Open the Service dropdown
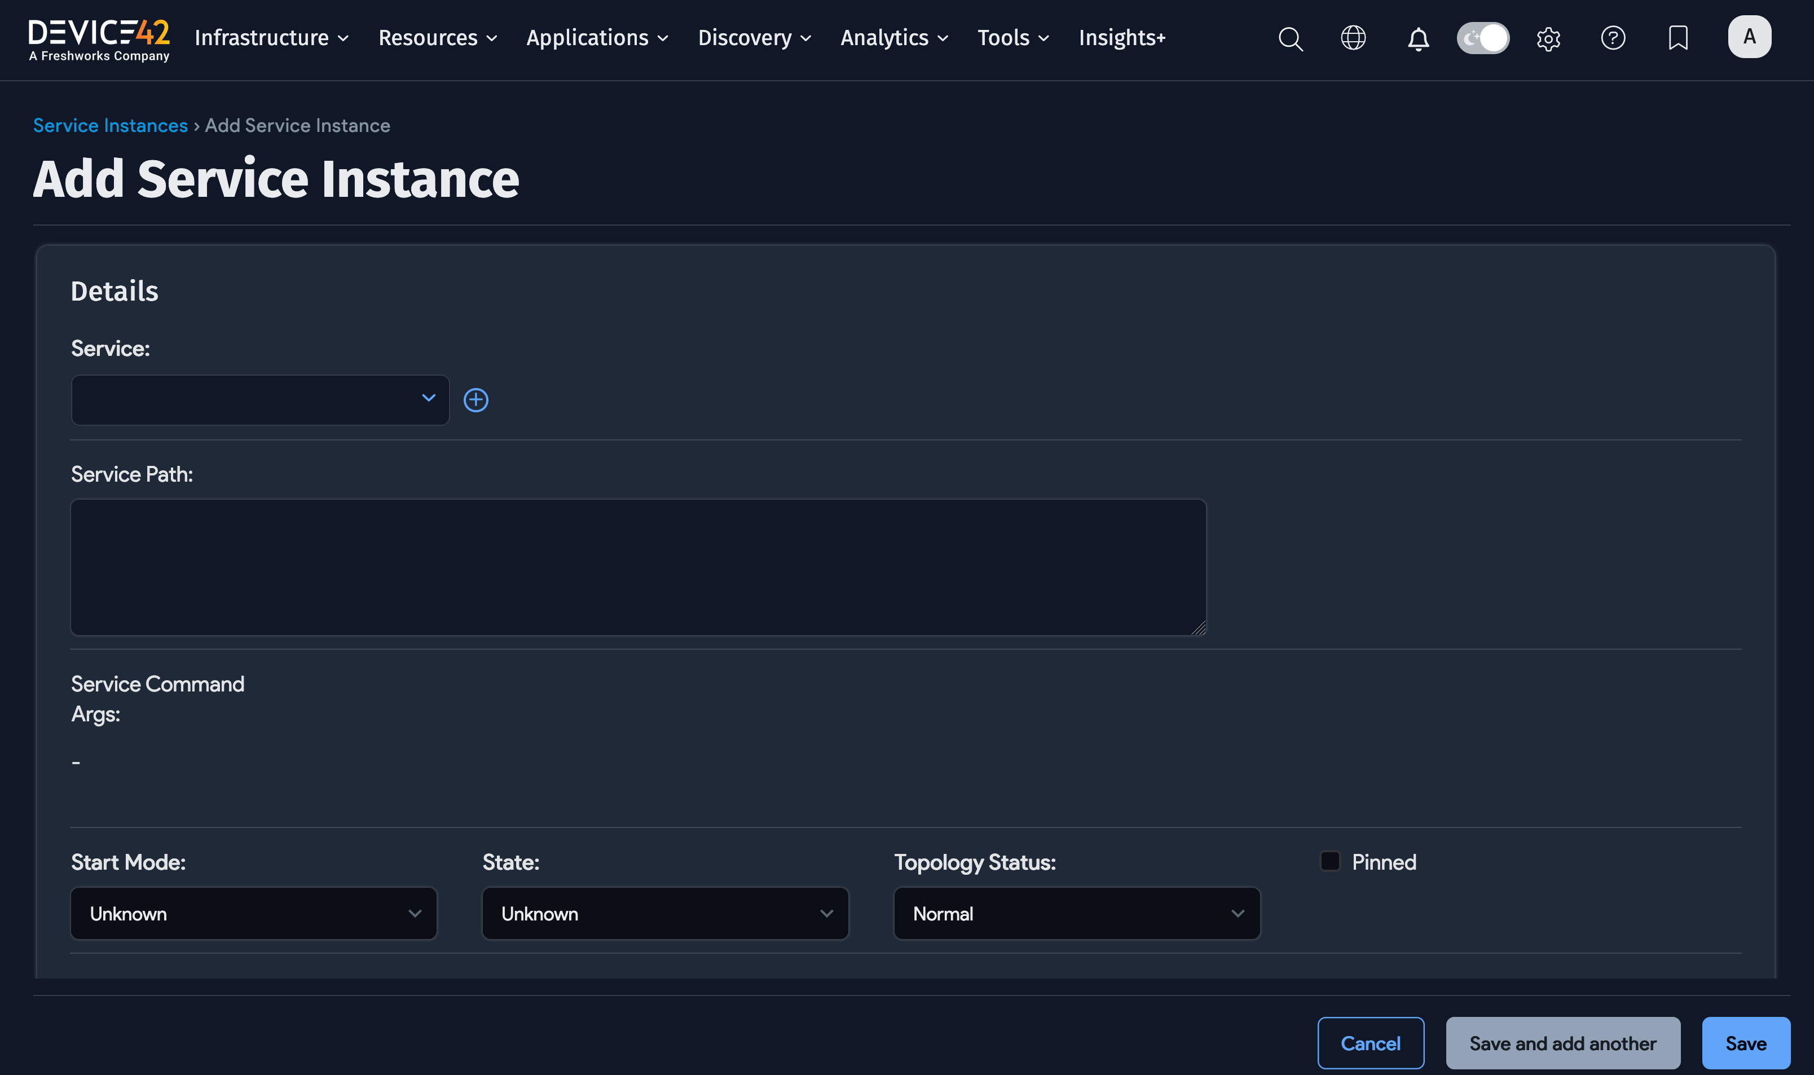This screenshot has width=1814, height=1075. tap(259, 399)
